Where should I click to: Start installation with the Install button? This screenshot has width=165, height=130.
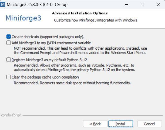tap(120, 124)
